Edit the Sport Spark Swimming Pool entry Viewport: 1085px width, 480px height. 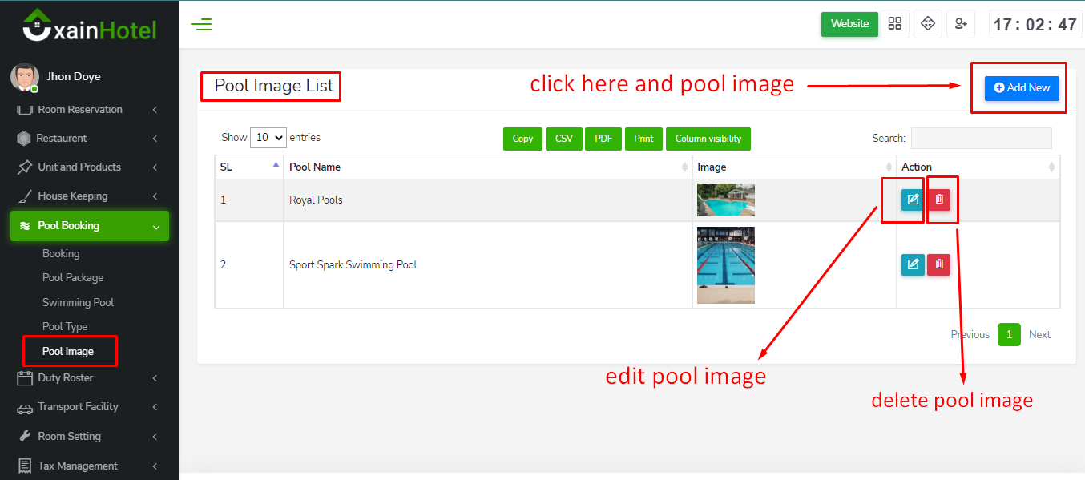[913, 264]
